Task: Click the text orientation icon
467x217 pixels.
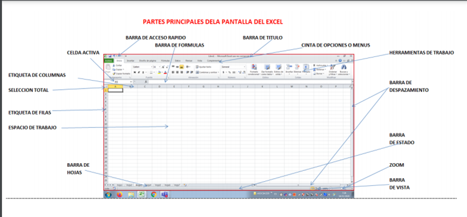Action: point(188,67)
